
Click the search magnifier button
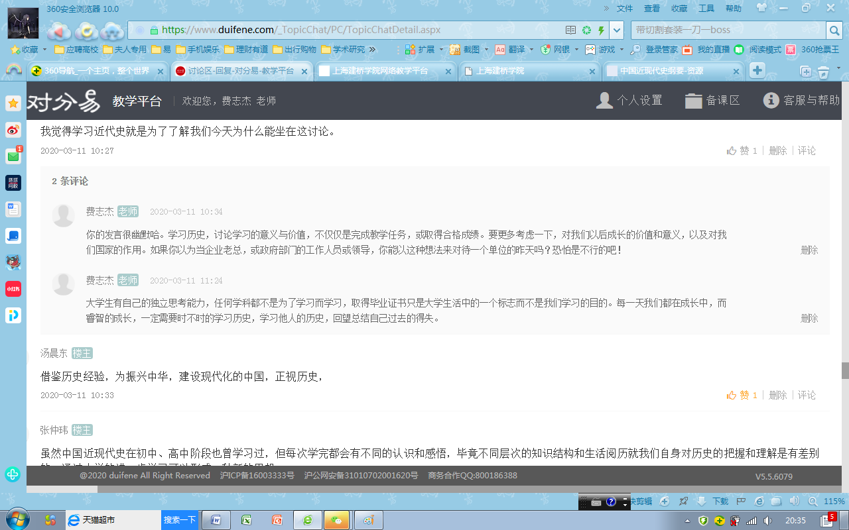(x=834, y=30)
